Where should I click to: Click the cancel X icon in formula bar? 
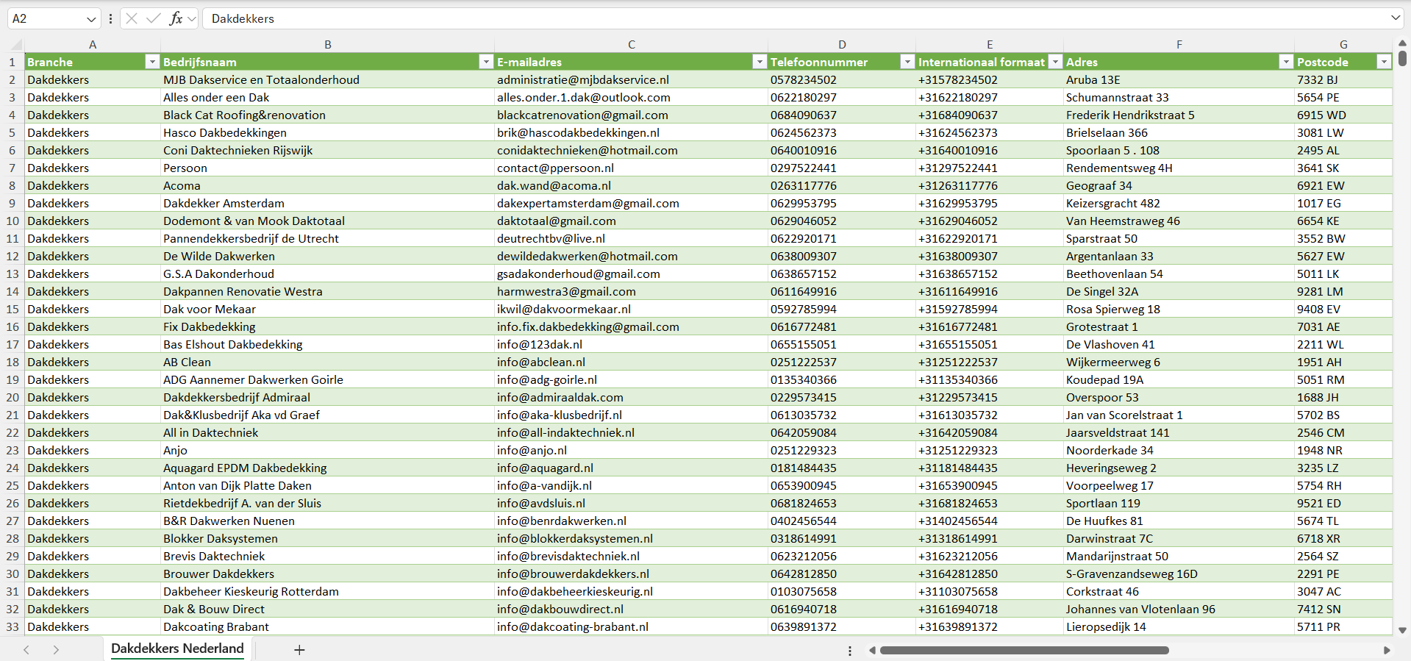[x=132, y=18]
